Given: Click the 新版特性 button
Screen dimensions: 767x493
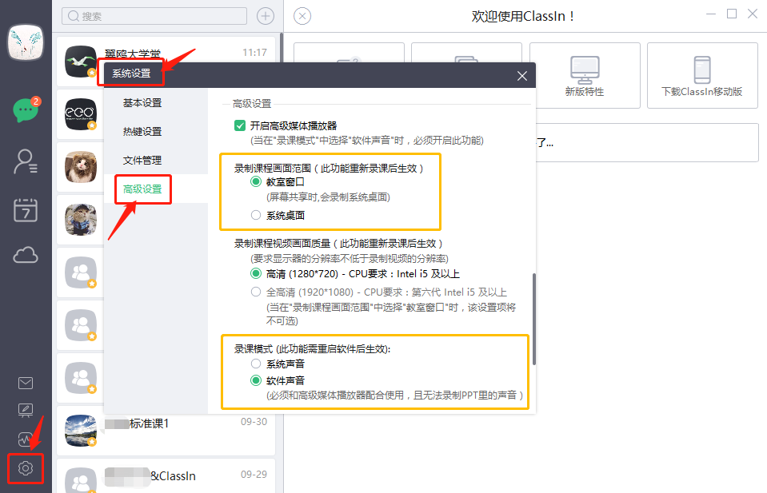Looking at the screenshot, I should [x=585, y=75].
